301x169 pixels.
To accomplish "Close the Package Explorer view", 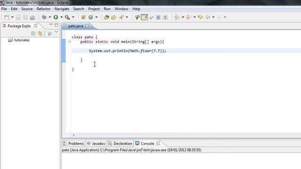I will click(36, 26).
